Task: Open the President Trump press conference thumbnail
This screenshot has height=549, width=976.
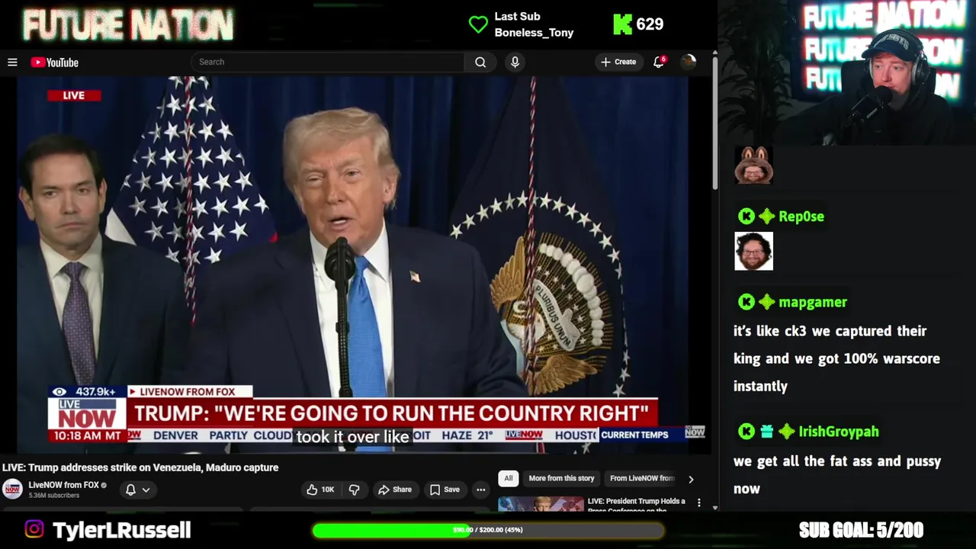Action: (x=541, y=504)
